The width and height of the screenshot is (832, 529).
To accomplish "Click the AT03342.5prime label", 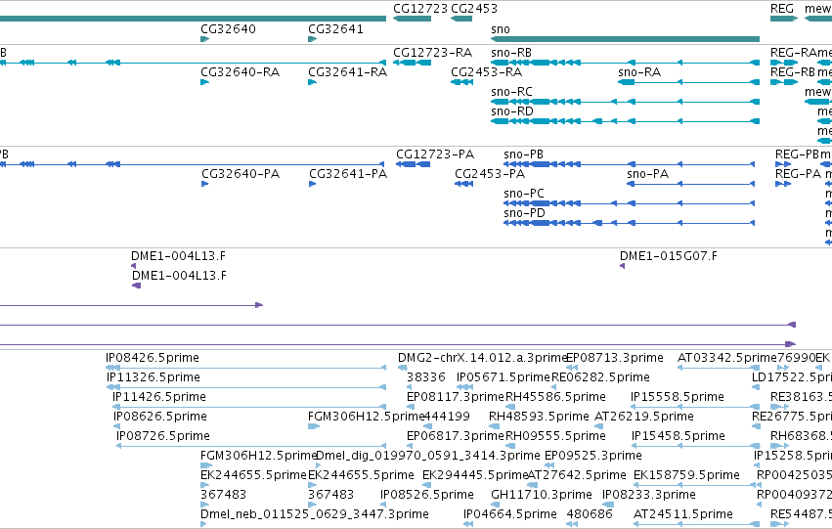I will tap(727, 358).
